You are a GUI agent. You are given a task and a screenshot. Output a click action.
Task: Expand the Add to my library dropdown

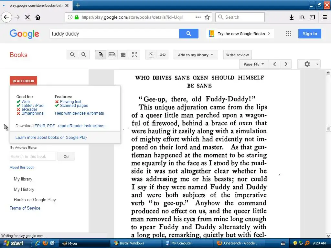click(196, 55)
